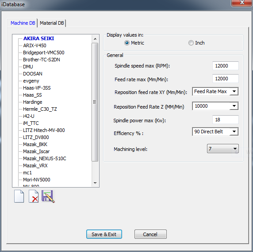Viewport: 253px width, 252px height.
Task: Switch to the Machine DB tab
Action: 23,23
